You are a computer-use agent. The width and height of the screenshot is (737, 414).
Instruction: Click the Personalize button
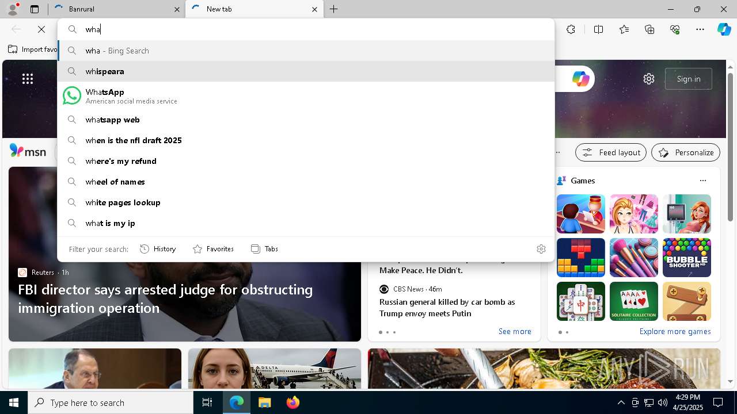click(x=686, y=152)
